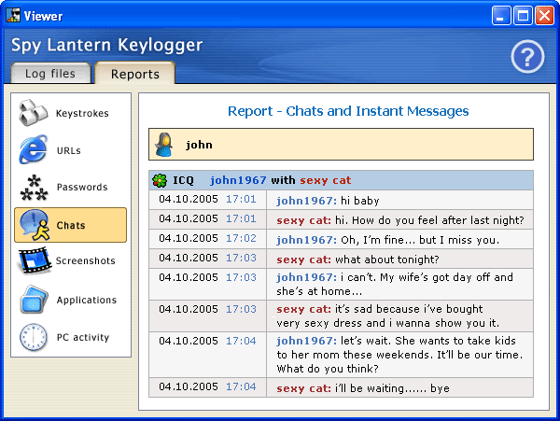
Task: Select the clock PC activity icon
Action: (34, 337)
